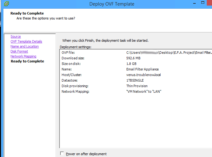Enable Power on after deployment checkbox

pyautogui.click(x=62, y=154)
